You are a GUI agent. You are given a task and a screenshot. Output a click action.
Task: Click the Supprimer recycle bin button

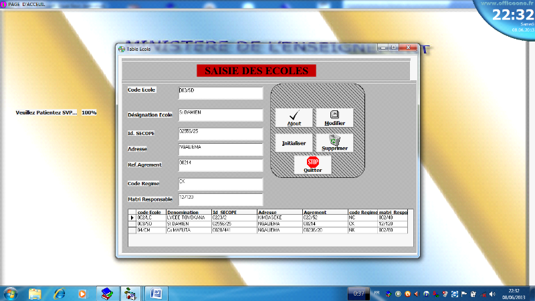coord(334,142)
